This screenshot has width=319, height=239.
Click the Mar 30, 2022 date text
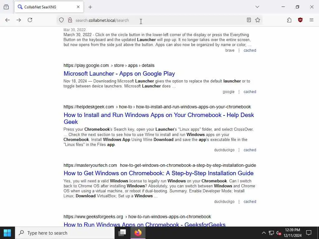(x=74, y=30)
